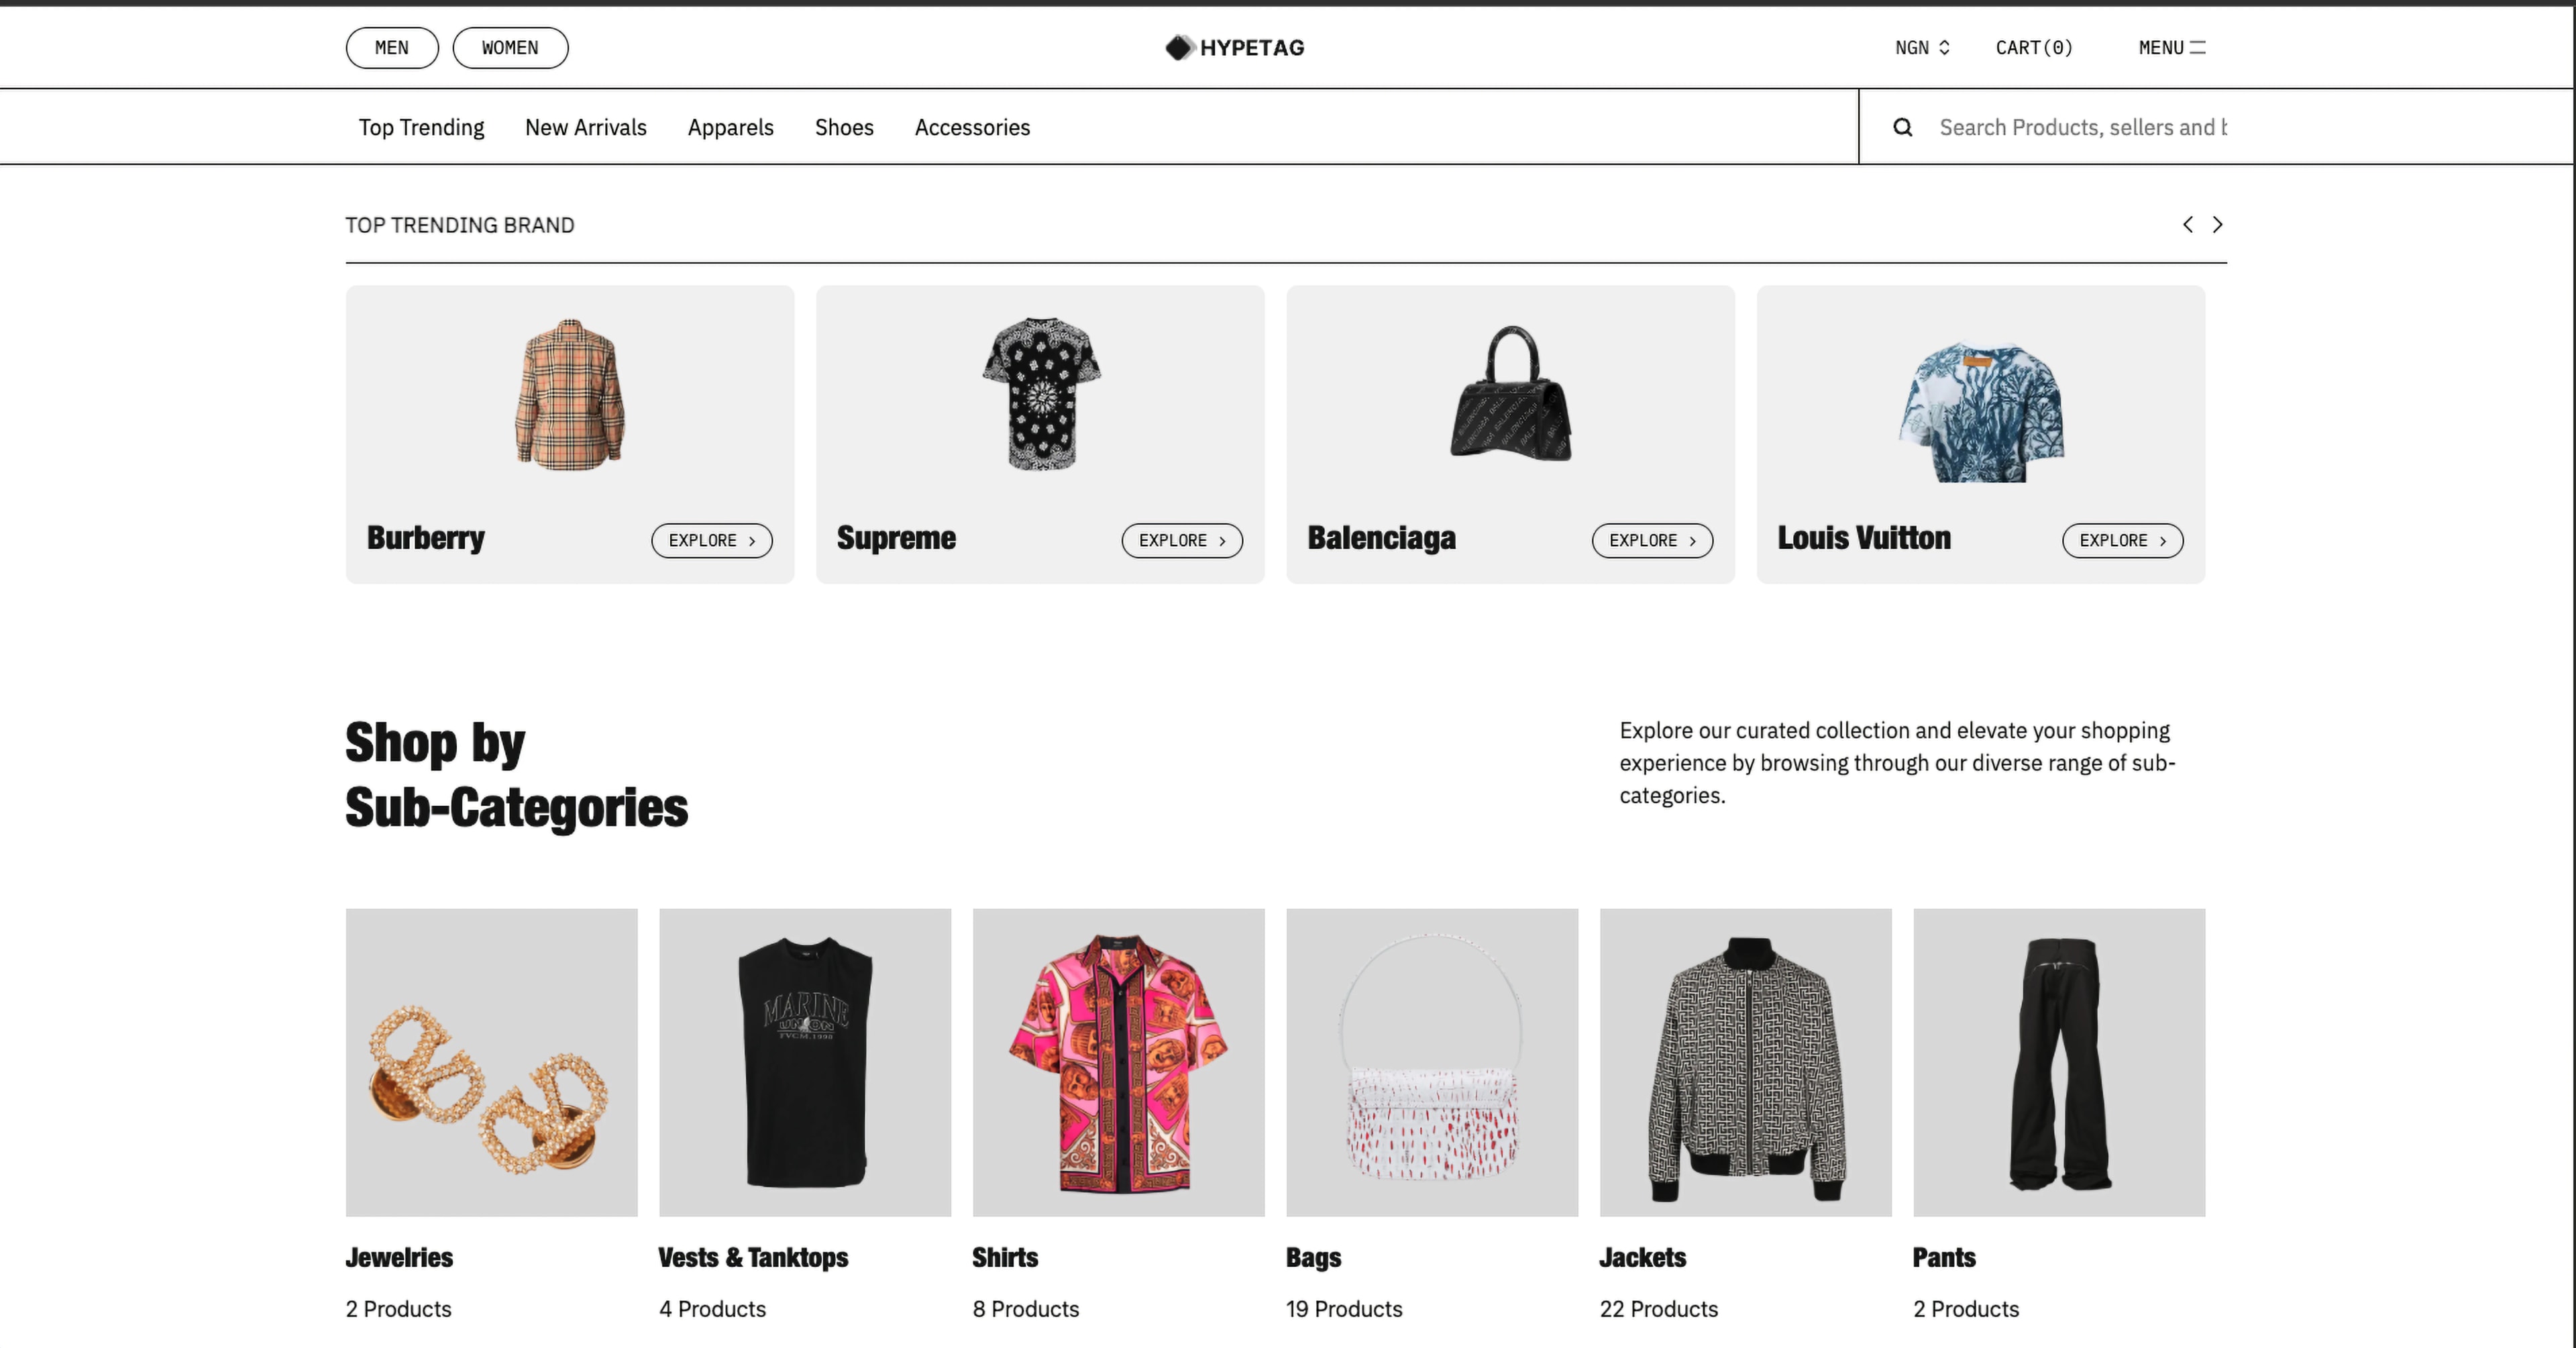Expand the NGN currency selector
The image size is (2576, 1348).
pyautogui.click(x=1922, y=48)
